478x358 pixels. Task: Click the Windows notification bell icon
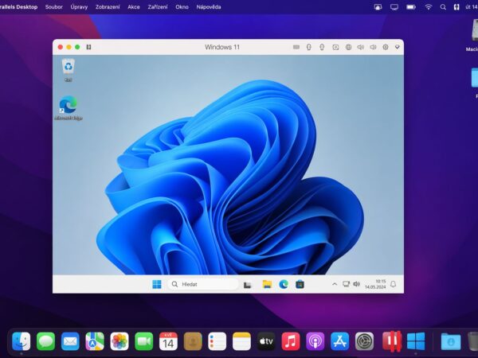tap(393, 284)
